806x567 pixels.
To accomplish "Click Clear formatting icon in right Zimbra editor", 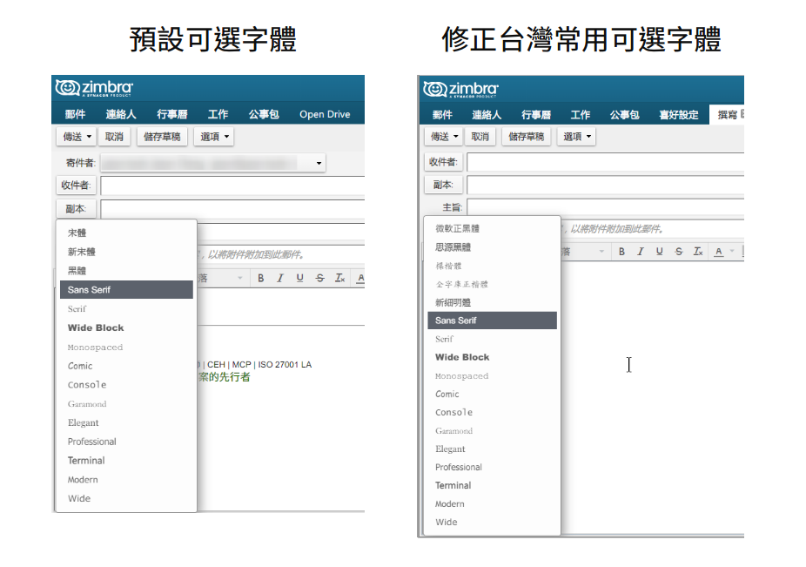I will [x=698, y=251].
